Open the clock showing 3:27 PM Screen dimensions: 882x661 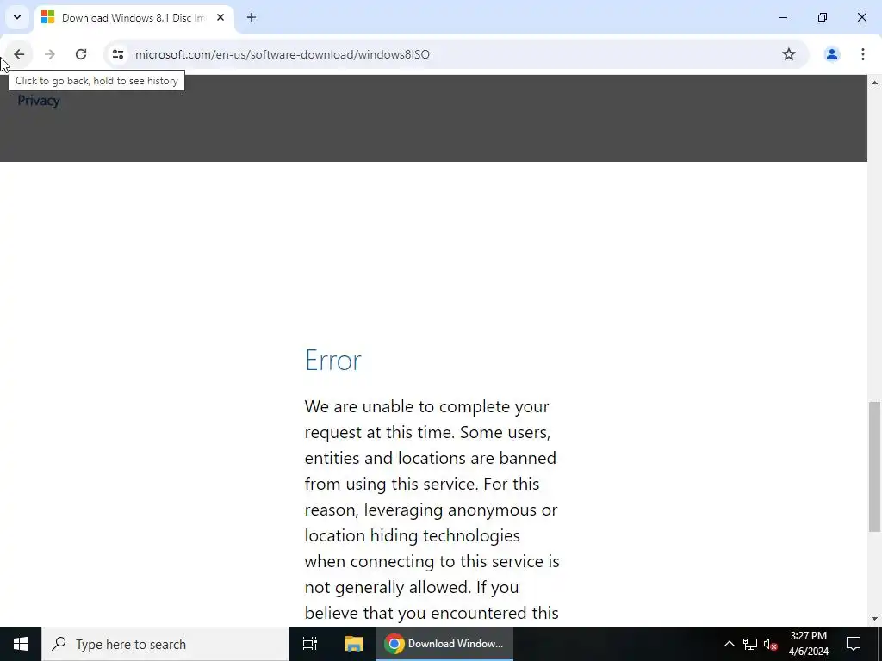click(x=808, y=644)
